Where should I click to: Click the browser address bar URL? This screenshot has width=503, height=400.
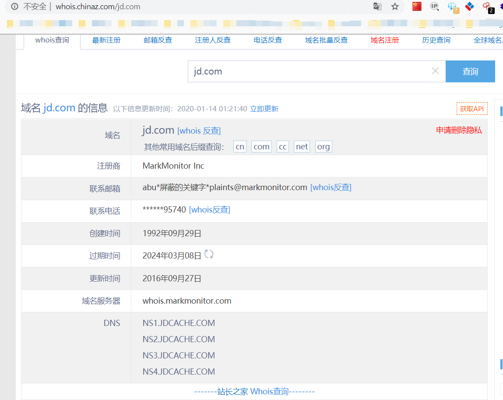[98, 7]
